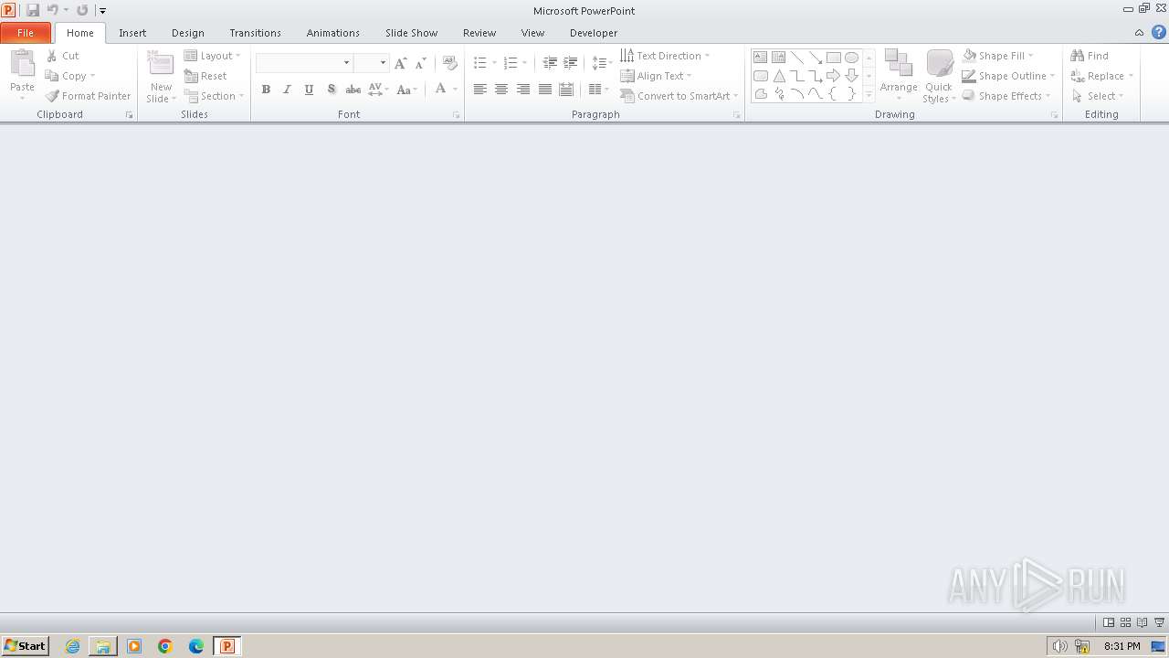Toggle Italic formatting
Screen dimensions: 1169x658
pos(287,90)
